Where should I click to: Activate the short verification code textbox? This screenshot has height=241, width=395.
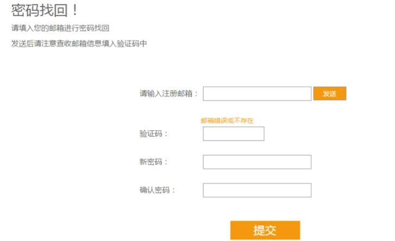point(233,134)
